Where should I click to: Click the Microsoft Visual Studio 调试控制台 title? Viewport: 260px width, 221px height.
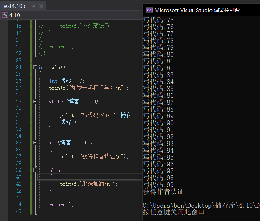(x=197, y=10)
